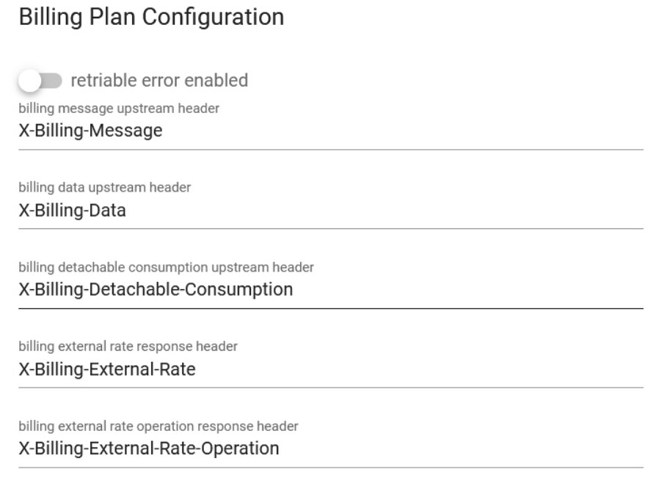Click 'billing detachable consumption upstream header' label
Screen dimensions: 659x480
(x=166, y=267)
